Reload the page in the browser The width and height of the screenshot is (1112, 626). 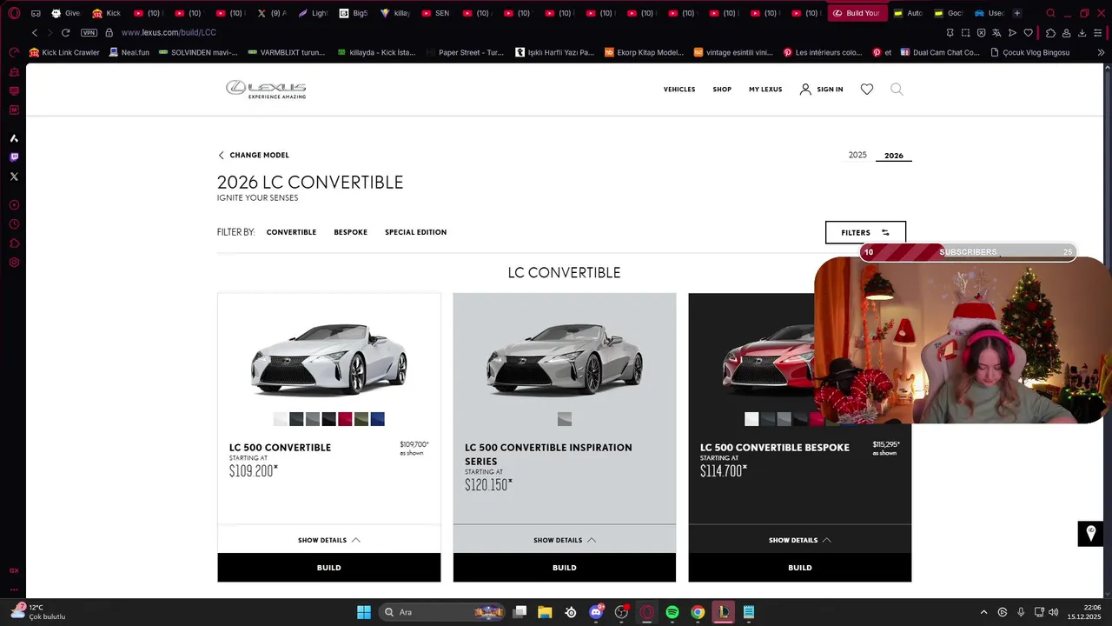point(65,32)
